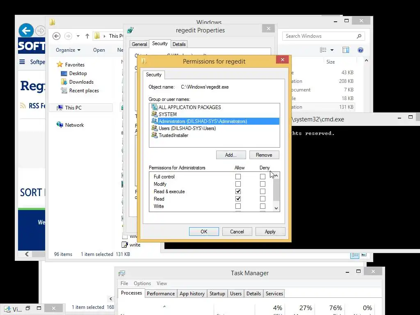
Task: Switch to Services tab in Task Manager
Action: click(x=274, y=294)
